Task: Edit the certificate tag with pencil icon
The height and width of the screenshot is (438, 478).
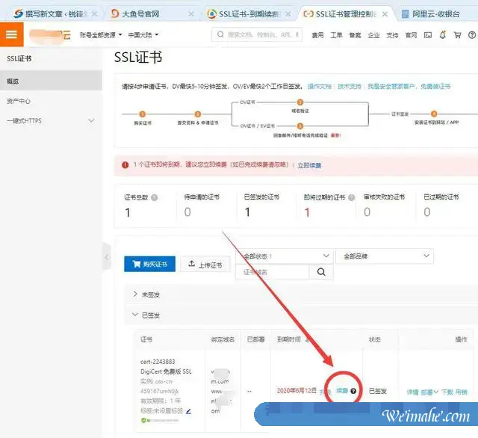Action: 188,411
